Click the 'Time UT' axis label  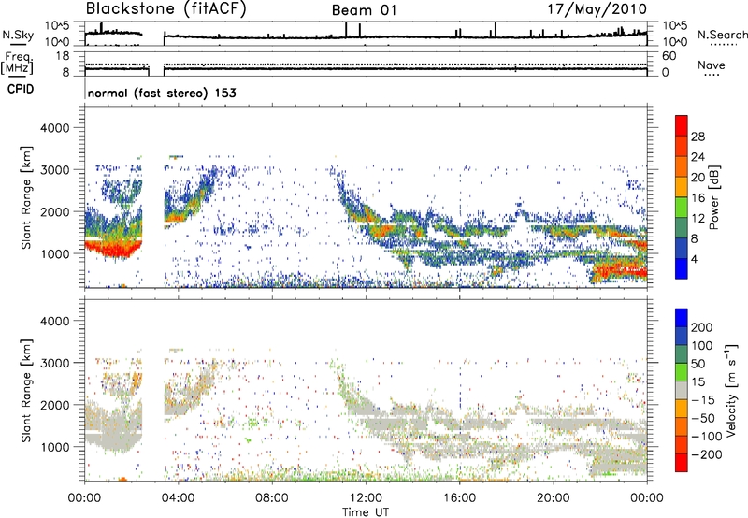(x=366, y=512)
